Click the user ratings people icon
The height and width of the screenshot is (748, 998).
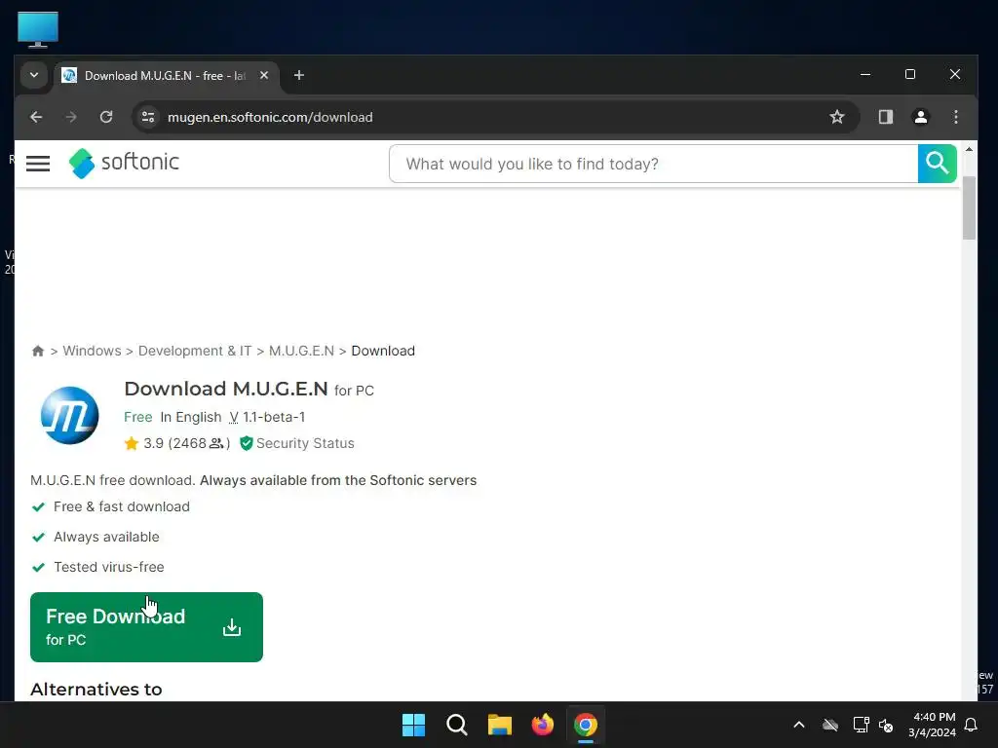point(216,443)
